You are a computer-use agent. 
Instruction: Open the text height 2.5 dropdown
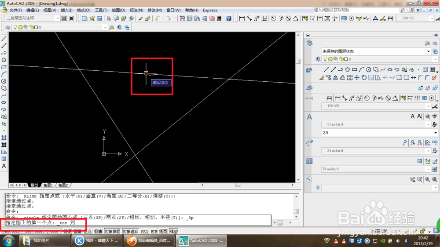coord(435,133)
